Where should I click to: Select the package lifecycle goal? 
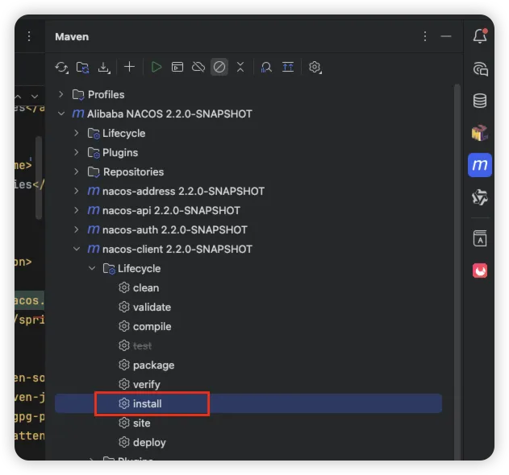coord(153,365)
